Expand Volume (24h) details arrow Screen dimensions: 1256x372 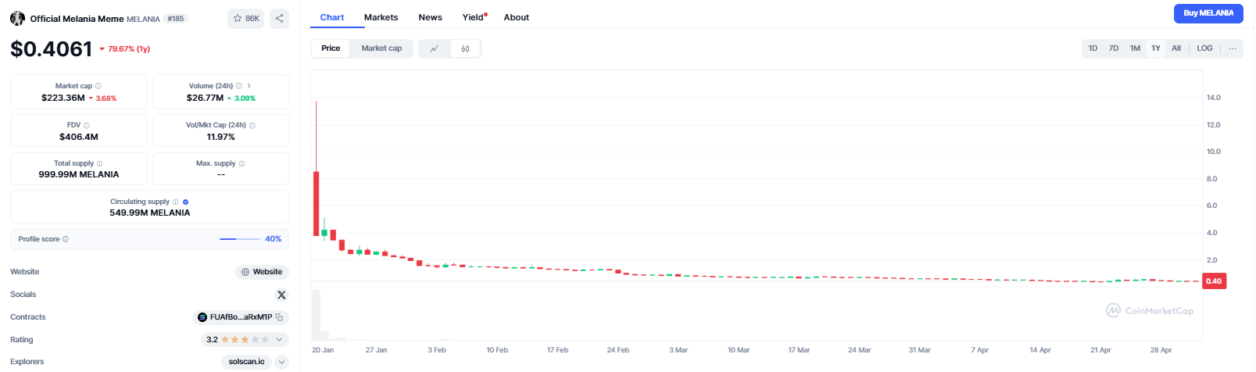(249, 86)
